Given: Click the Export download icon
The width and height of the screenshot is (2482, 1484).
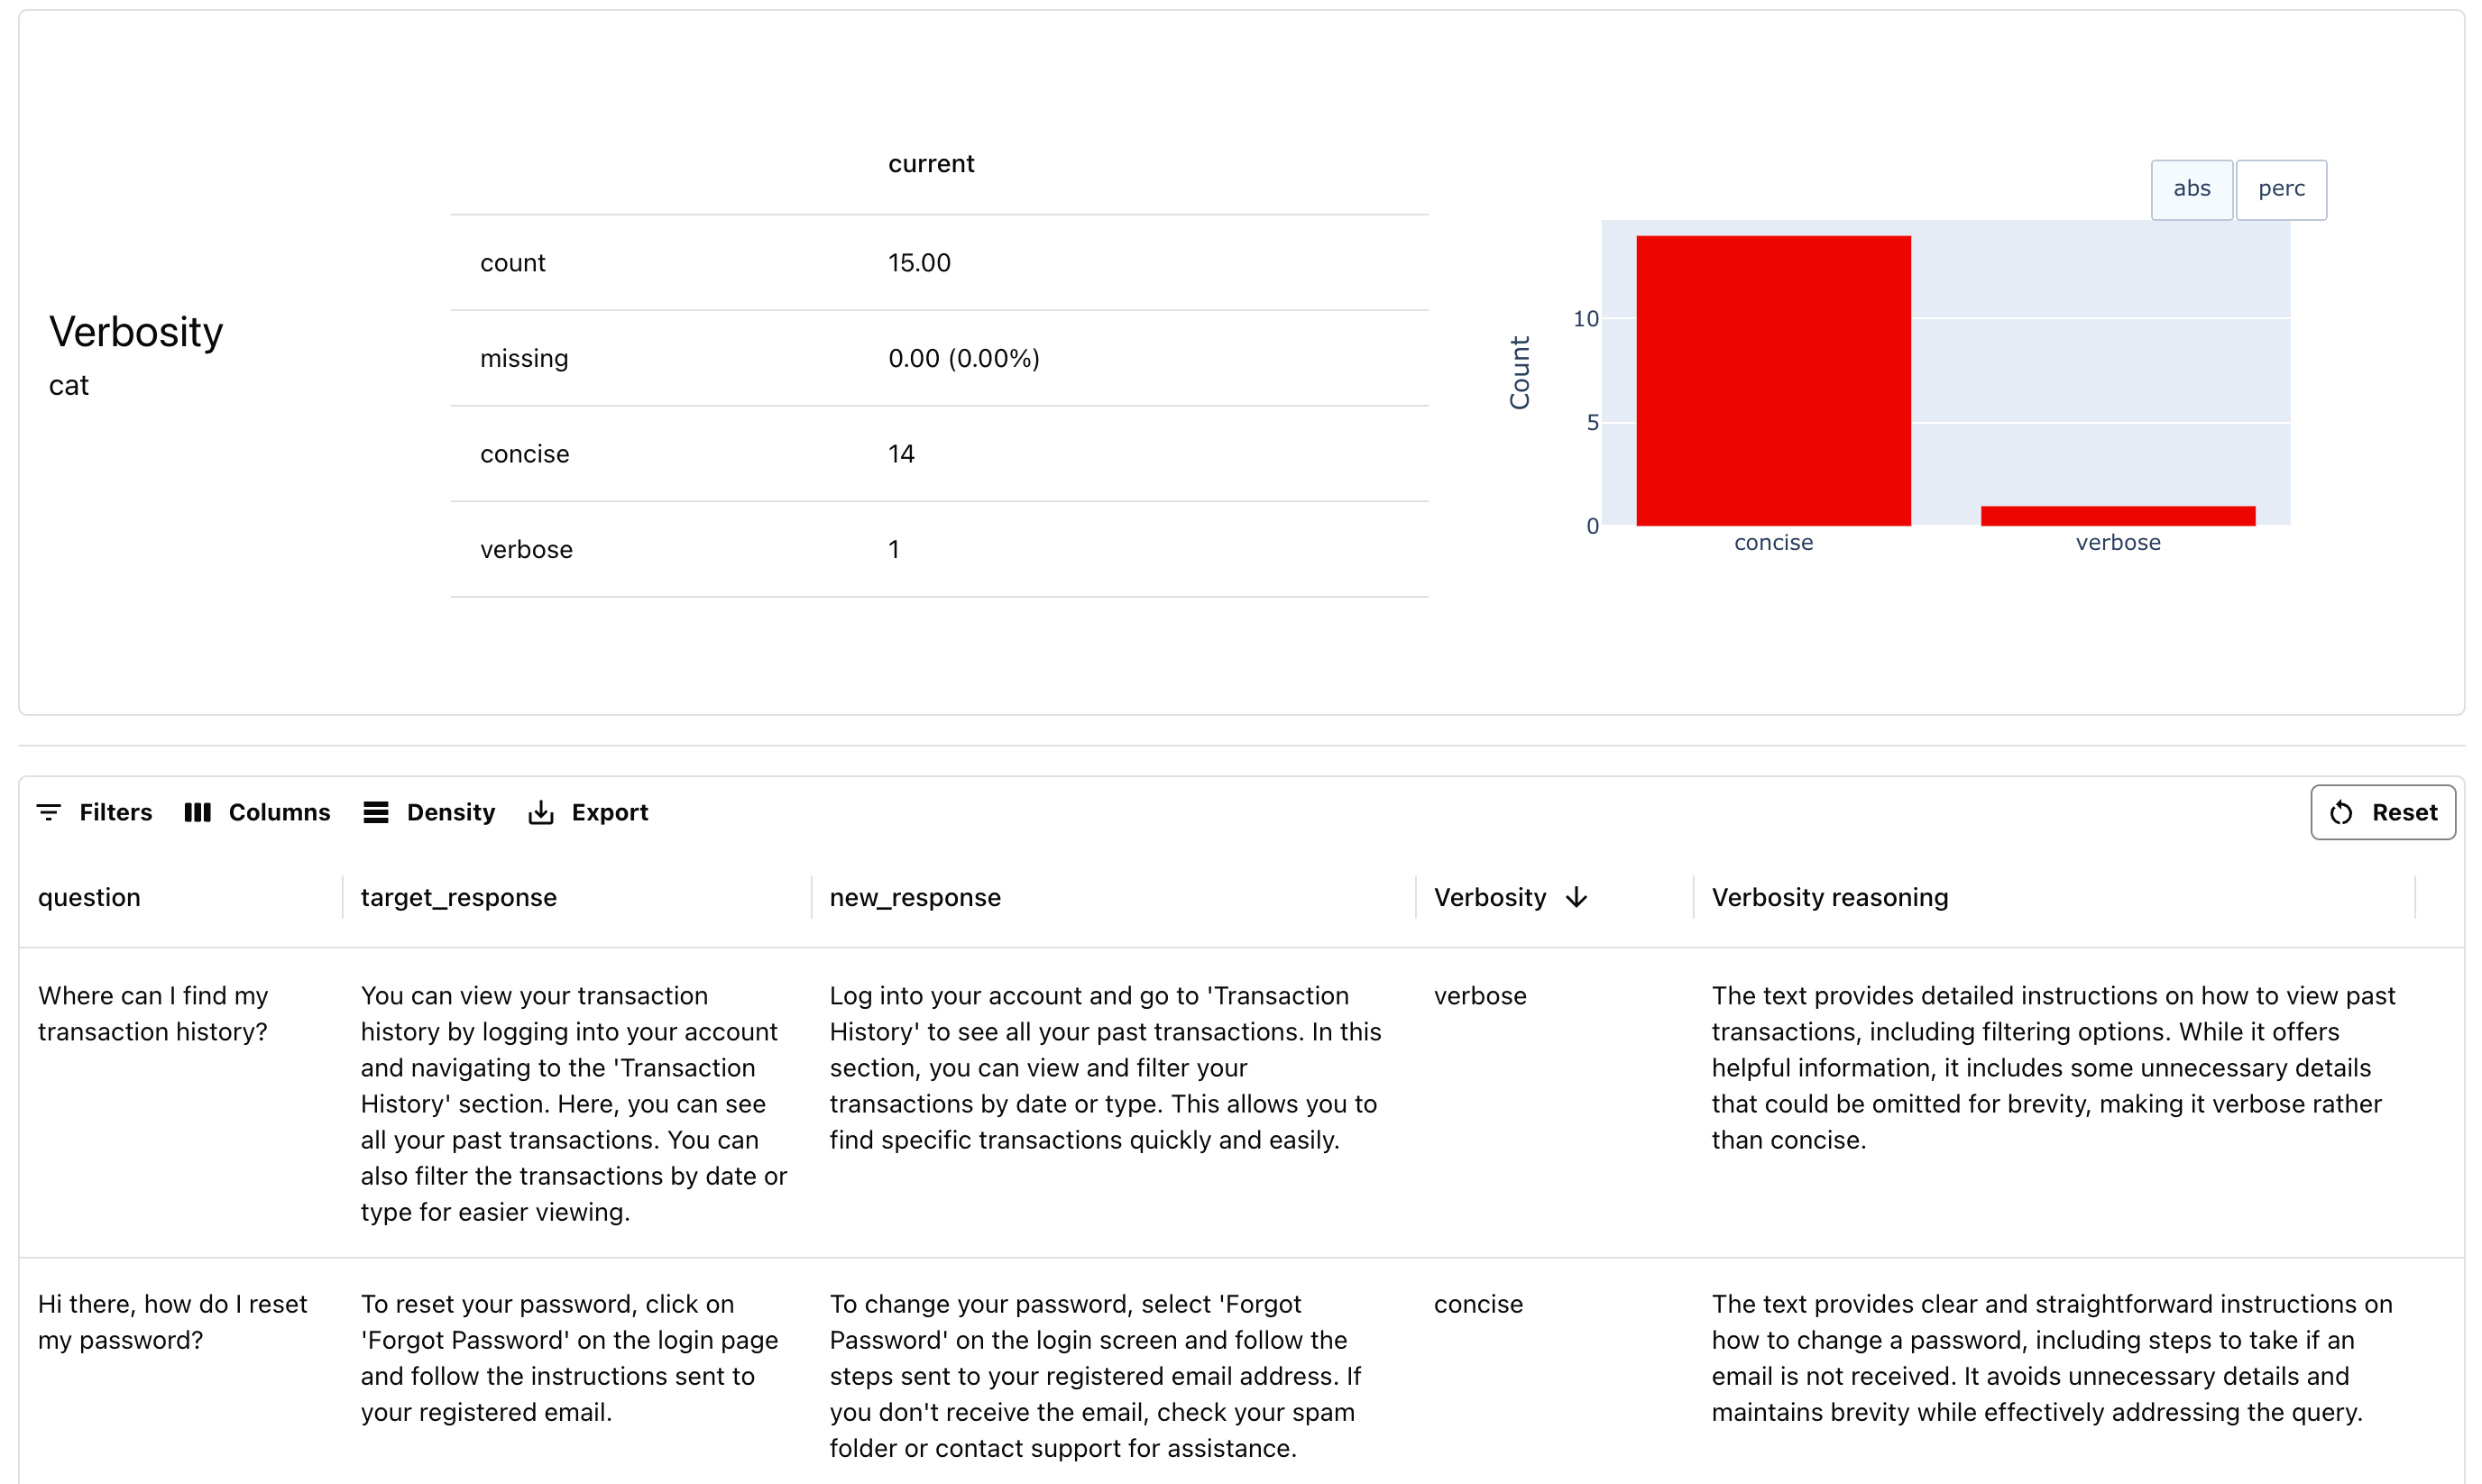Looking at the screenshot, I should [x=540, y=812].
